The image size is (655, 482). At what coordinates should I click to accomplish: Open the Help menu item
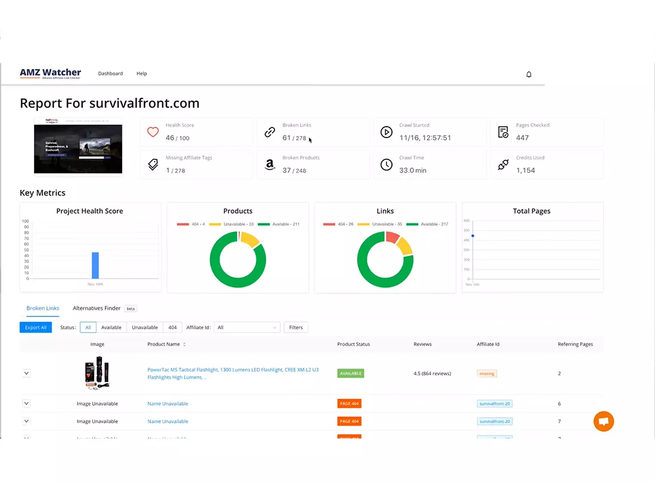pyautogui.click(x=142, y=73)
